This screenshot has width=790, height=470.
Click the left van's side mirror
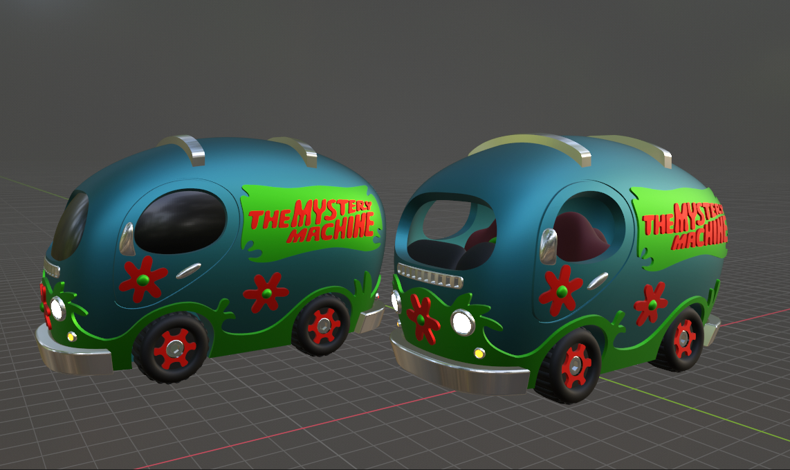tap(127, 239)
